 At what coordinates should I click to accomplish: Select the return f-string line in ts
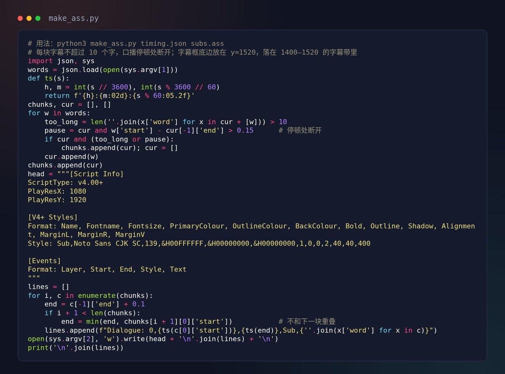pos(120,96)
